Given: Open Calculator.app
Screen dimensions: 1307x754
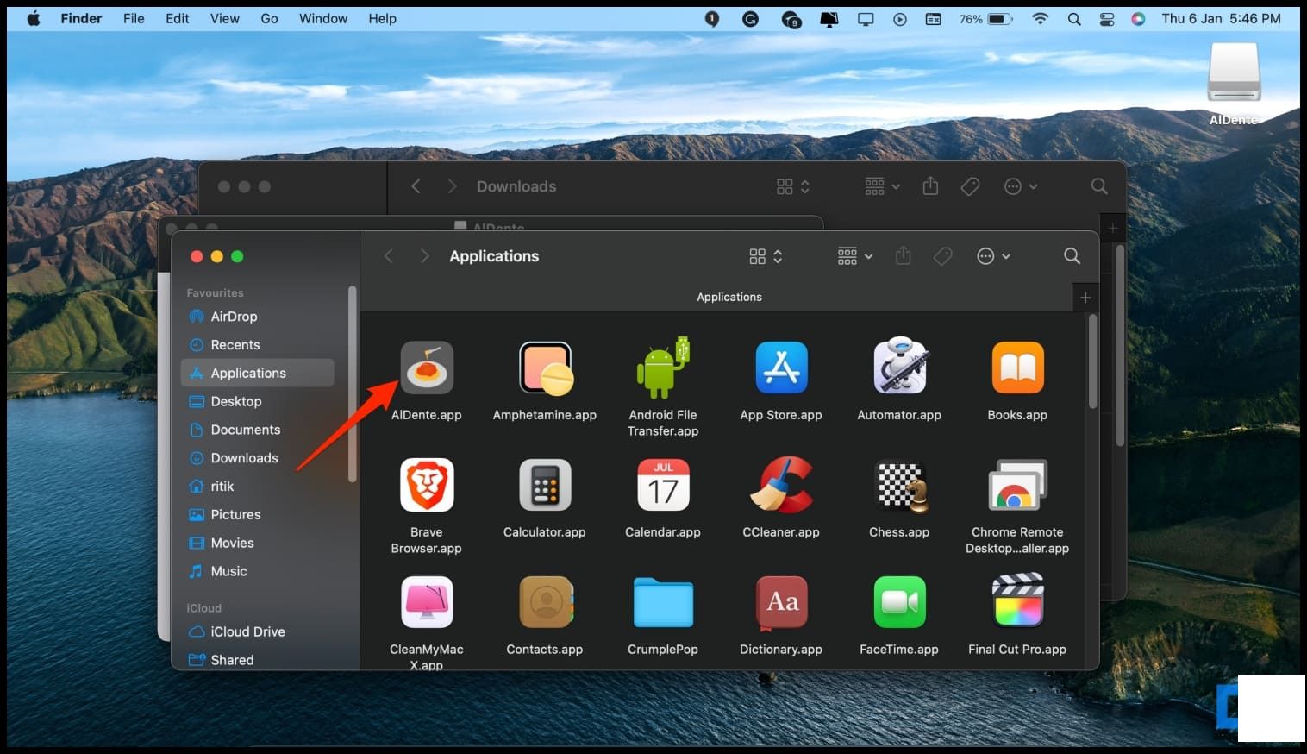Looking at the screenshot, I should click(545, 485).
